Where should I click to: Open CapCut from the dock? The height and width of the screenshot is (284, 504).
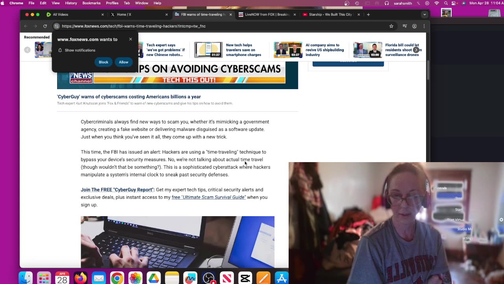coord(245,278)
